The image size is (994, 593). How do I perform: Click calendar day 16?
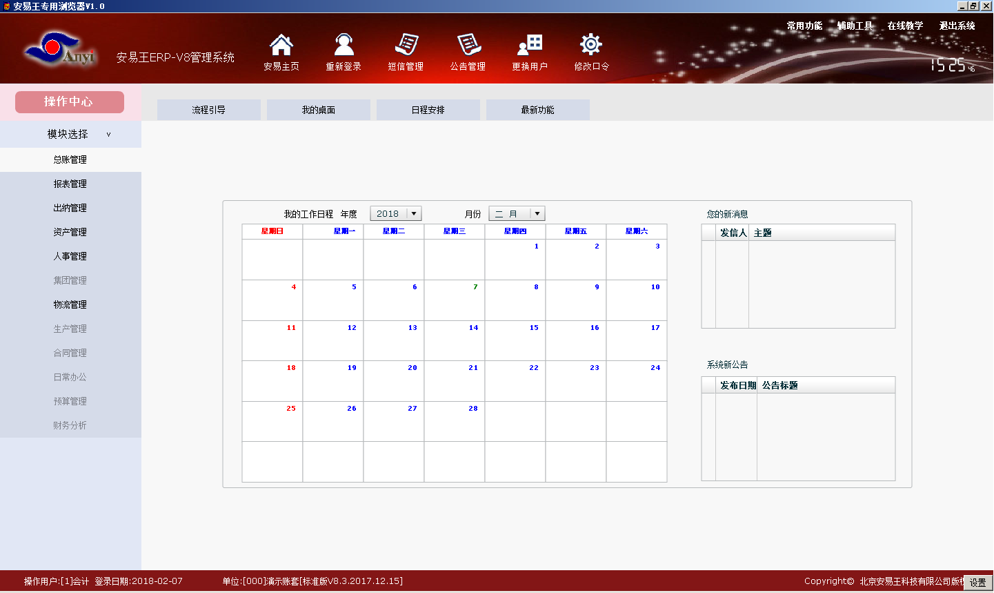coord(576,341)
